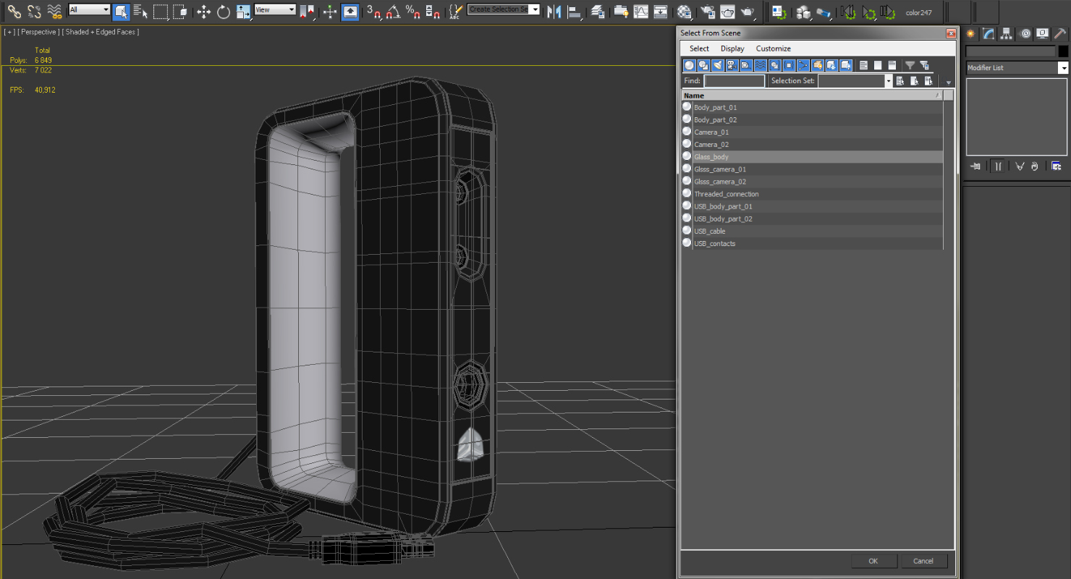Open Schematic View from toolbar
This screenshot has width=1071, height=579.
pos(661,12)
